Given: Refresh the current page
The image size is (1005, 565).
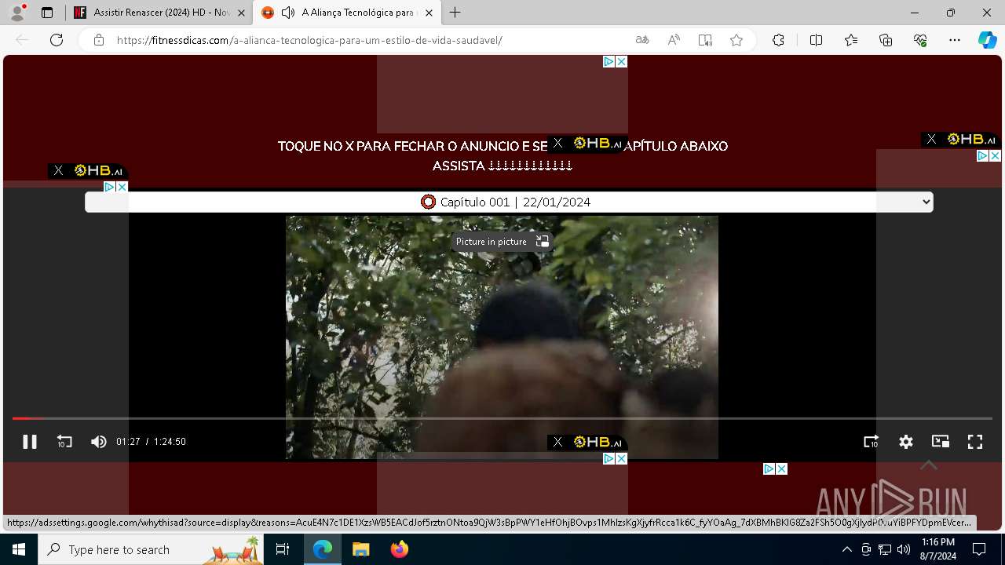Looking at the screenshot, I should (x=57, y=40).
